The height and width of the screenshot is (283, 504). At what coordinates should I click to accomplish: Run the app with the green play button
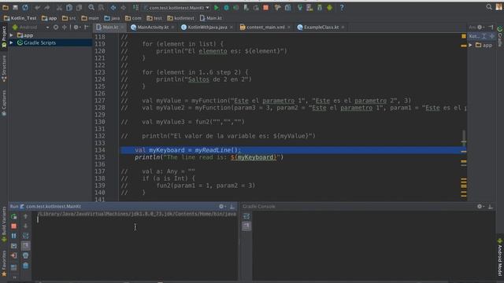pyautogui.click(x=217, y=7)
